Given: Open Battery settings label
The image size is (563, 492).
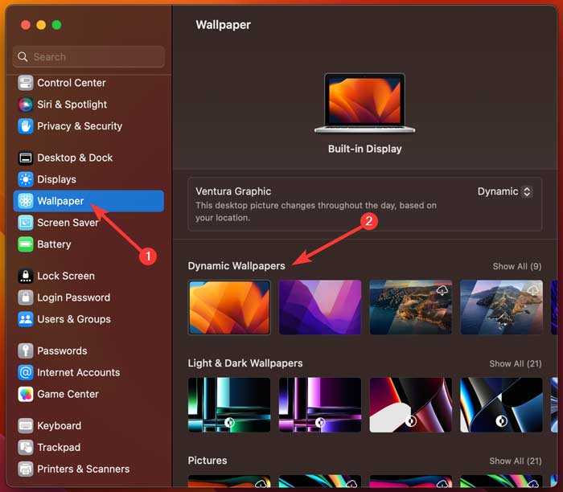Looking at the screenshot, I should (x=54, y=244).
